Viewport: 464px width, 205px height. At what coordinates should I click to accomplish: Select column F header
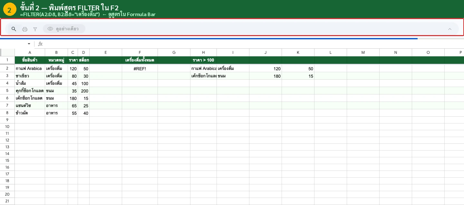point(140,53)
